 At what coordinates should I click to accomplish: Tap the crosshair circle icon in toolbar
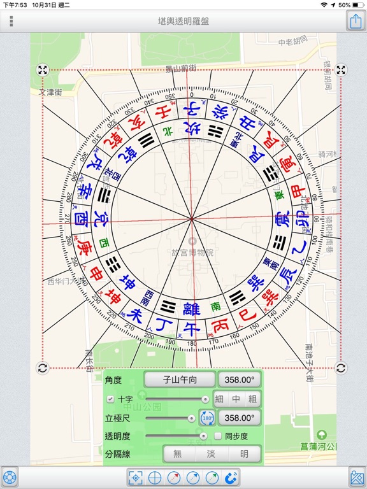pos(154,478)
